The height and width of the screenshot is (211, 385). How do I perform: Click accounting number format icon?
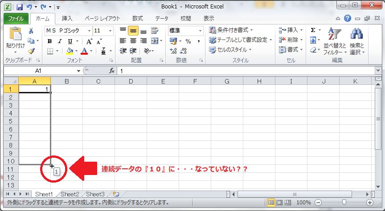pyautogui.click(x=173, y=41)
